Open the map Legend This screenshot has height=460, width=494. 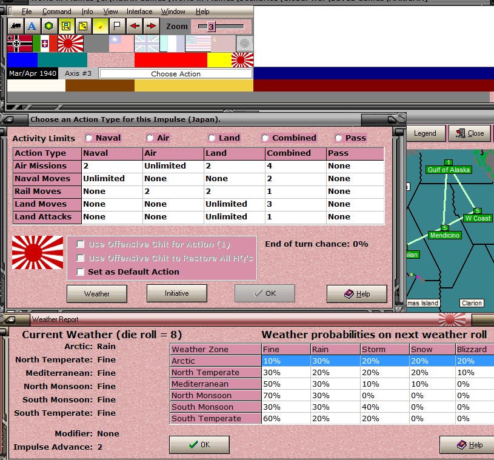click(425, 133)
